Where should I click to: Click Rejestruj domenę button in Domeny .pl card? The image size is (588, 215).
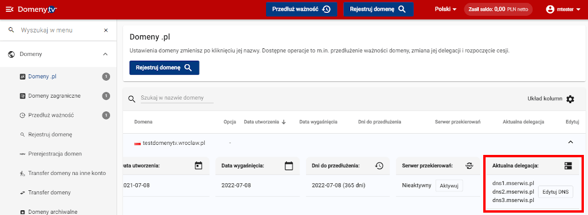(x=164, y=68)
